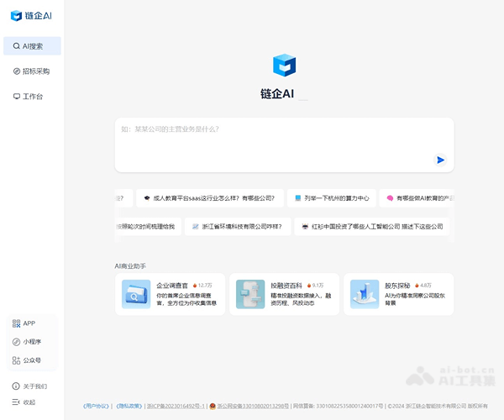Open the 股东探秘 assistant card icon
Screen dimensions: 504x420
click(365, 294)
